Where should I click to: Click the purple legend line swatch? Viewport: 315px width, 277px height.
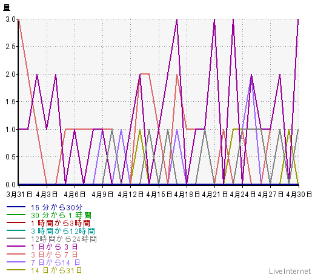point(16,246)
